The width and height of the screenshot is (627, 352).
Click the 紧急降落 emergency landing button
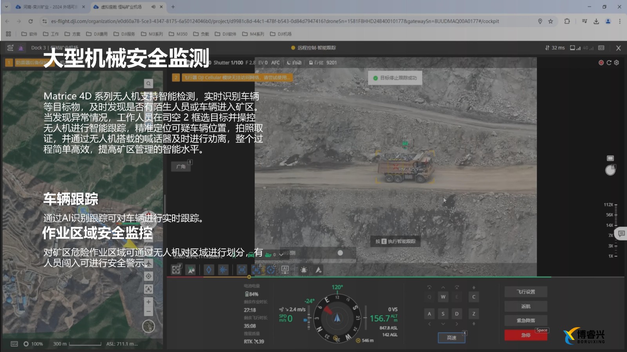coord(526,320)
